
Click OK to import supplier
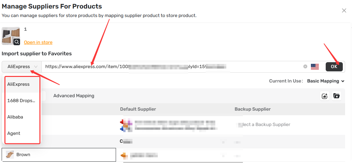(334, 67)
